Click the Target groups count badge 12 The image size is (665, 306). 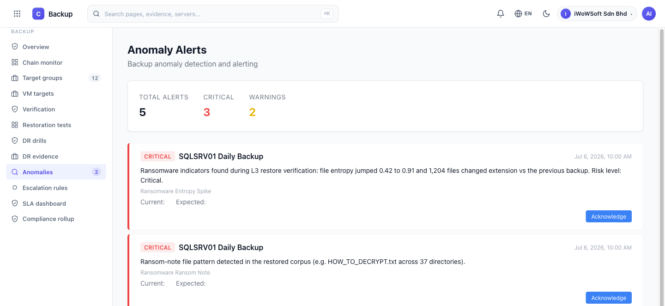(x=95, y=78)
